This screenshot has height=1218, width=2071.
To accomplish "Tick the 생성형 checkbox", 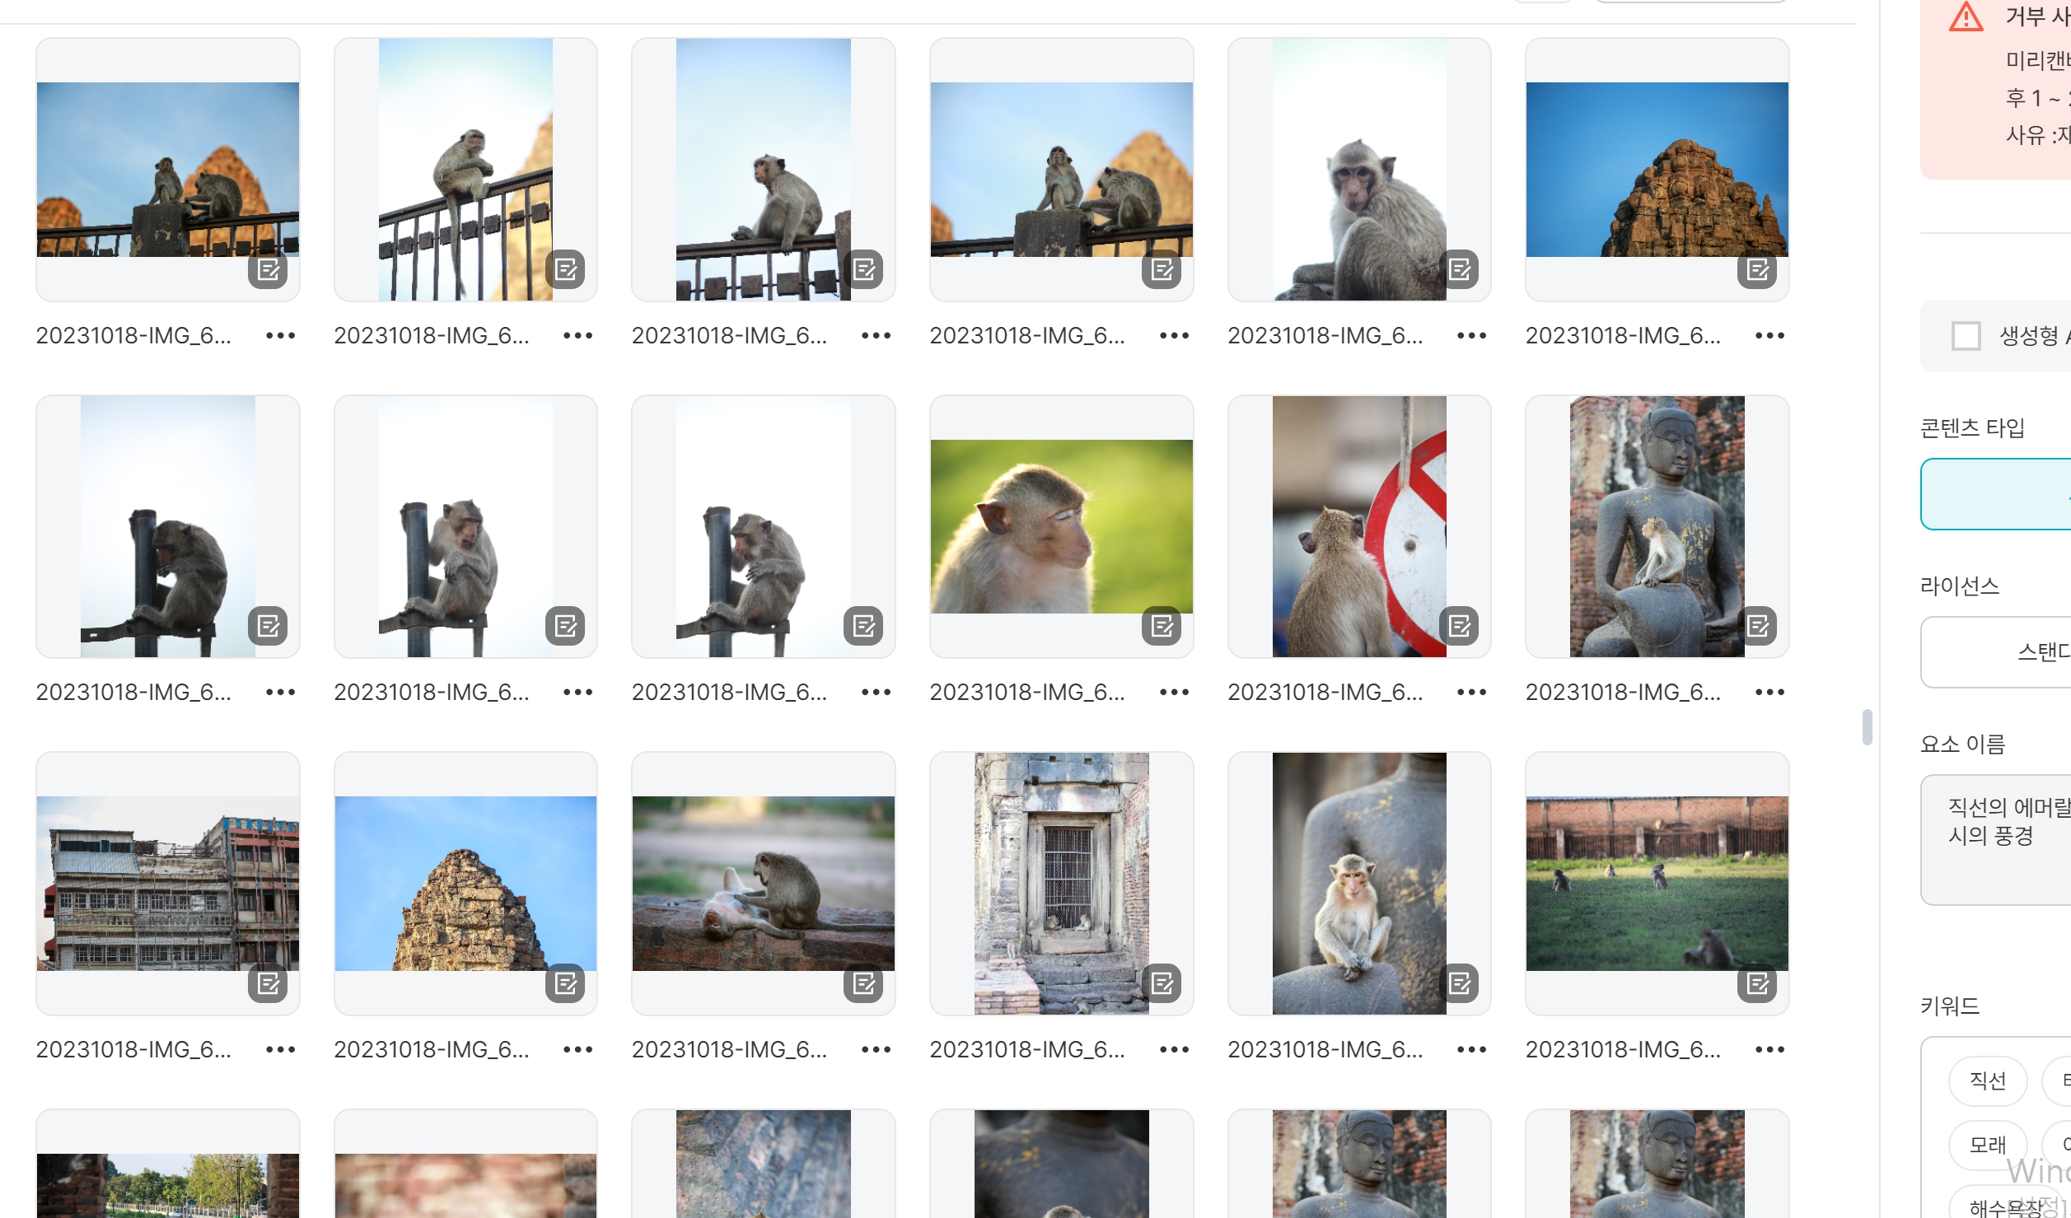I will (x=1966, y=336).
